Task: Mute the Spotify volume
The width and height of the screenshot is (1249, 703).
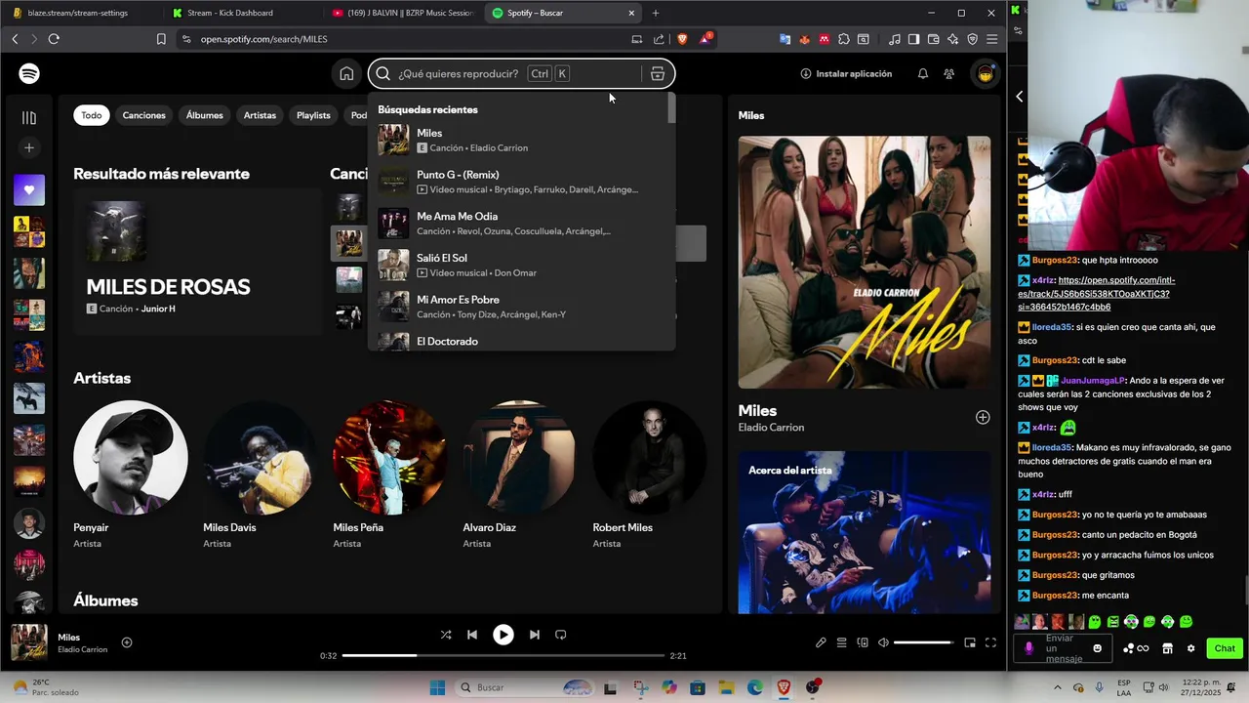Action: click(x=883, y=642)
